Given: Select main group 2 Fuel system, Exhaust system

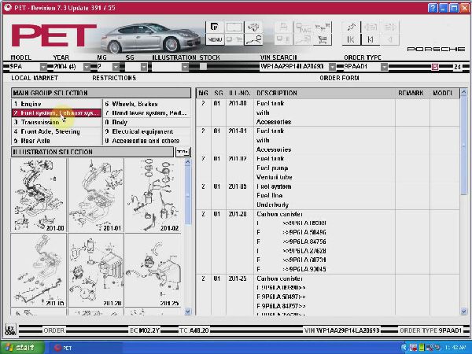Looking at the screenshot, I should pos(57,113).
